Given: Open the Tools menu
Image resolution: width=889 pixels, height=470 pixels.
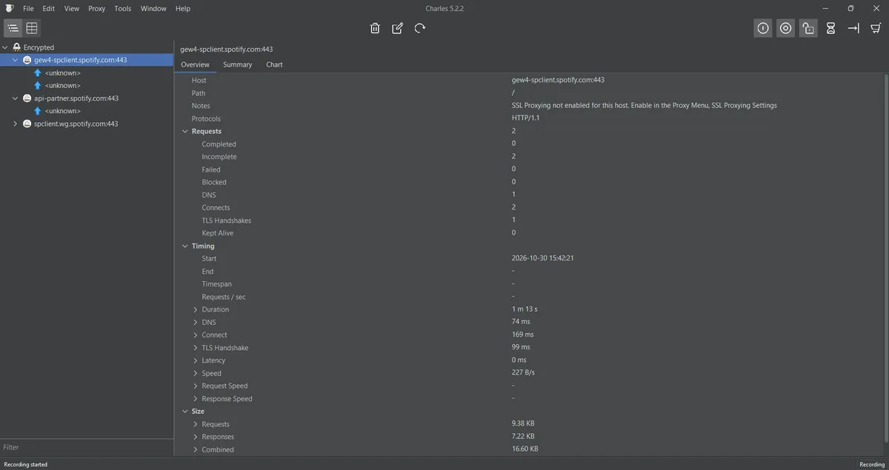Looking at the screenshot, I should point(123,9).
